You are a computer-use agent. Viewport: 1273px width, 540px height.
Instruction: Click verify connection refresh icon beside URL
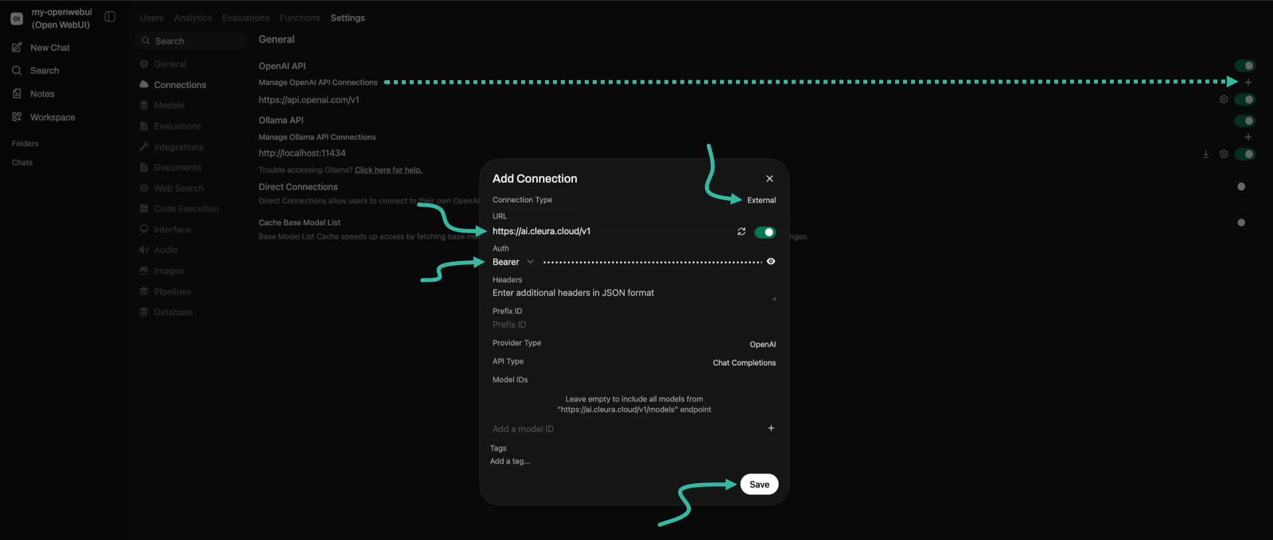pyautogui.click(x=741, y=231)
